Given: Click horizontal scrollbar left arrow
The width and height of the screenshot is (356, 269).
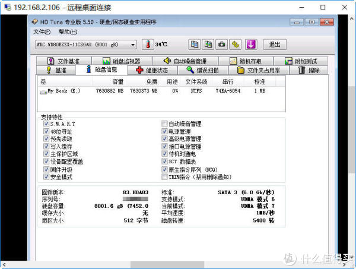Looking at the screenshot, I should pyautogui.click(x=4, y=264).
